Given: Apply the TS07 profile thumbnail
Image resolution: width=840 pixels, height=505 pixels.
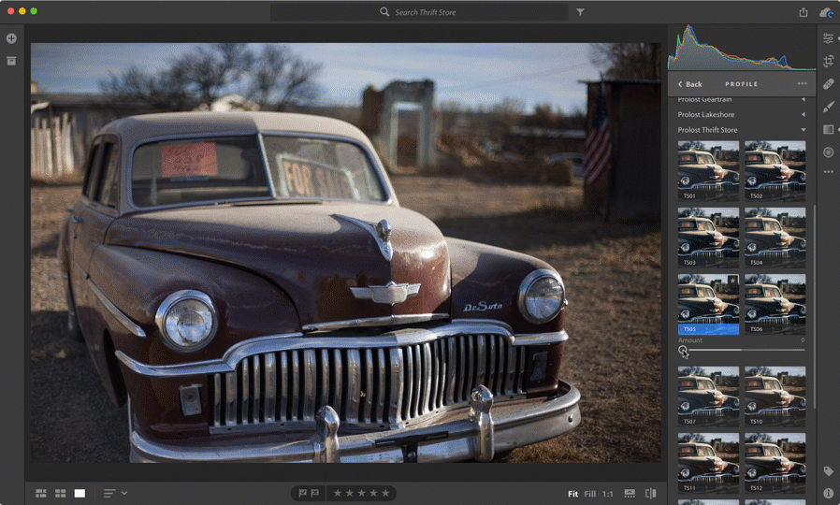Looking at the screenshot, I should click(708, 397).
